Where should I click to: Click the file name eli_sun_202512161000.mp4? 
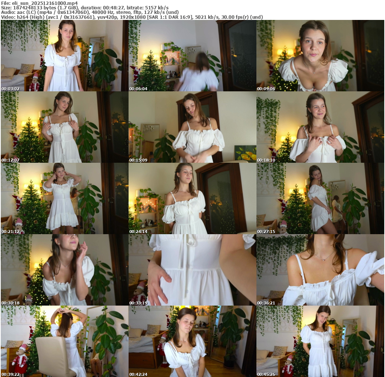pyautogui.click(x=45, y=3)
